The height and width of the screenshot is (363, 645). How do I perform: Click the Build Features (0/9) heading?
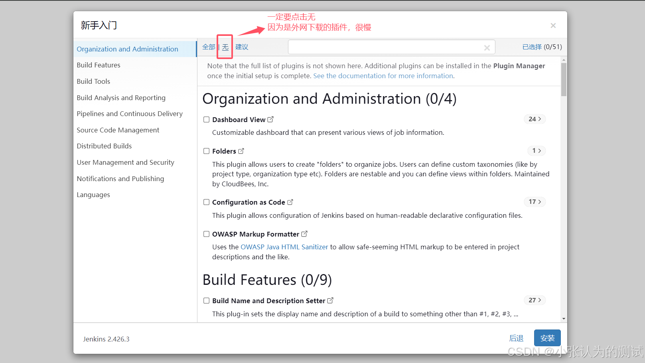[267, 280]
